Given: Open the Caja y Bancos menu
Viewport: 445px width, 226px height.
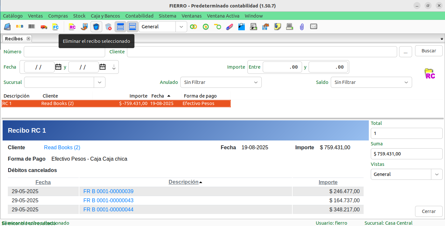Looking at the screenshot, I should [x=105, y=16].
